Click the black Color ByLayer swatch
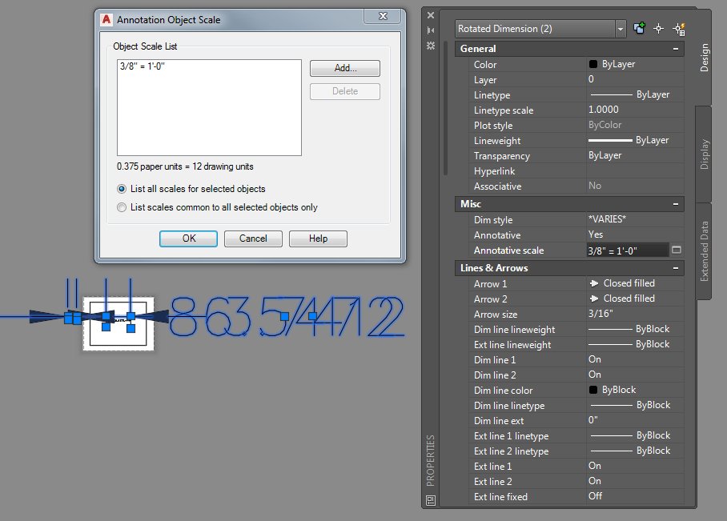This screenshot has width=727, height=521. click(593, 65)
